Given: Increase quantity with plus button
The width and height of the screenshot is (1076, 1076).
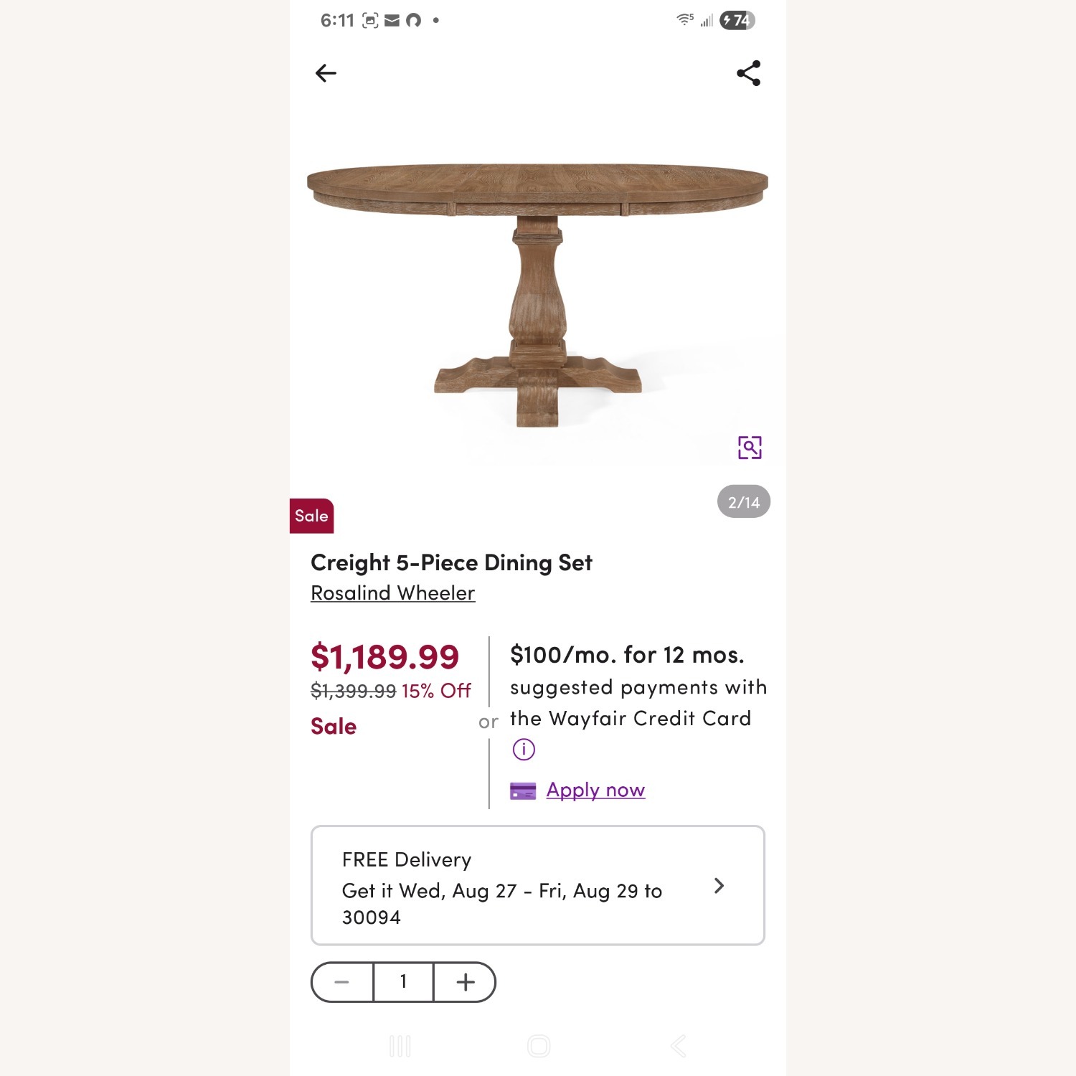Looking at the screenshot, I should click(x=466, y=982).
